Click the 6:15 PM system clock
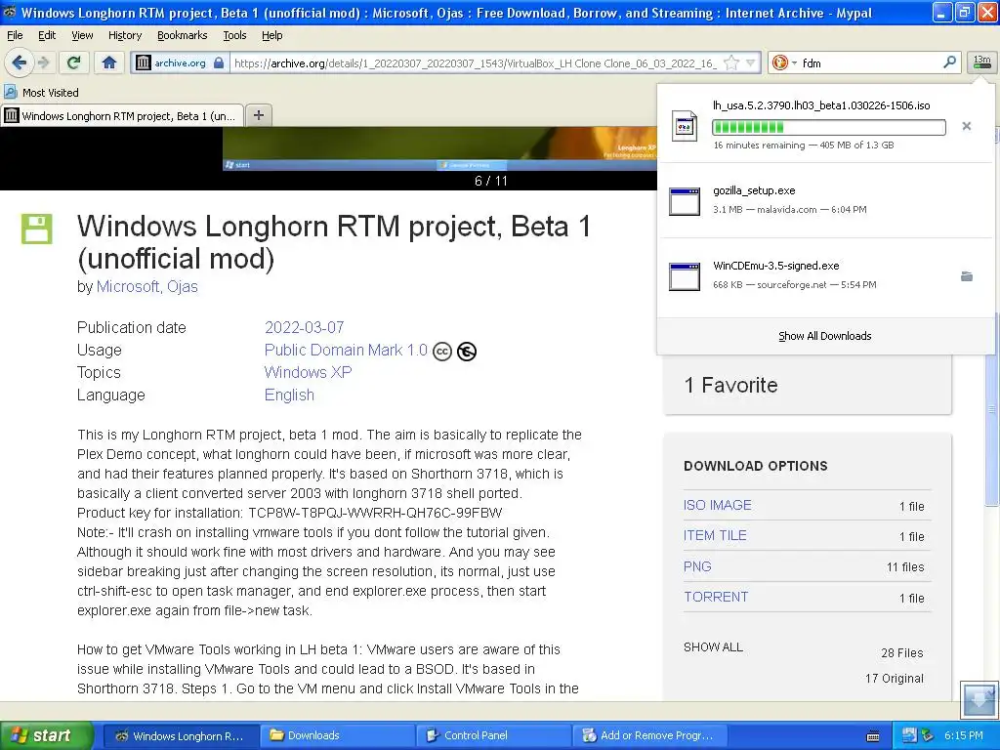 (x=964, y=735)
